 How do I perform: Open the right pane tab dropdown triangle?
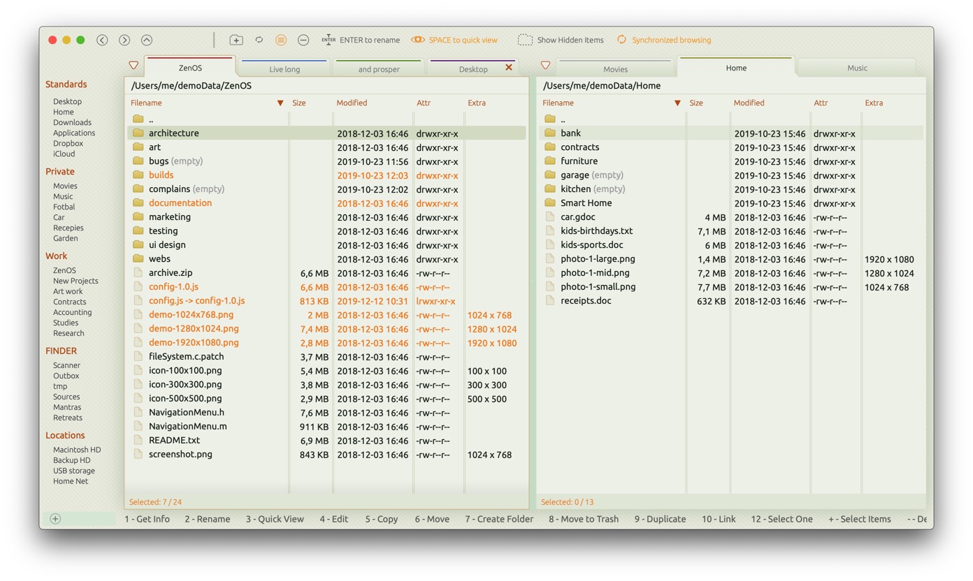click(545, 66)
